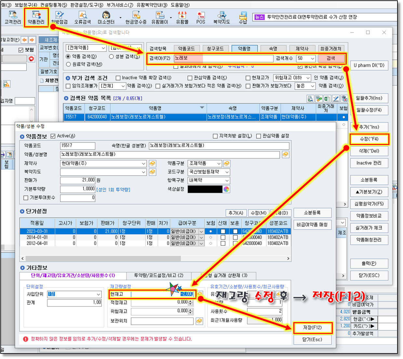Screen dimensions: 403x359
Task: Click lookup icon next to 제약사 dropdown
Action: click(152, 163)
